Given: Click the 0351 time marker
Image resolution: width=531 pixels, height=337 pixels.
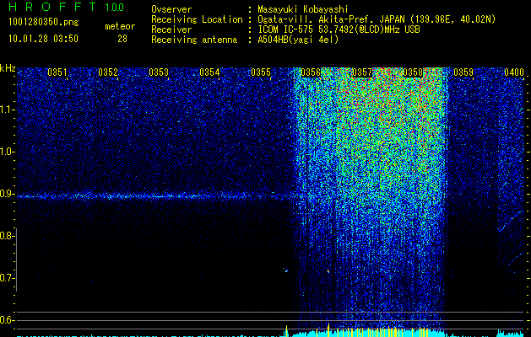Looking at the screenshot, I should 57,72.
